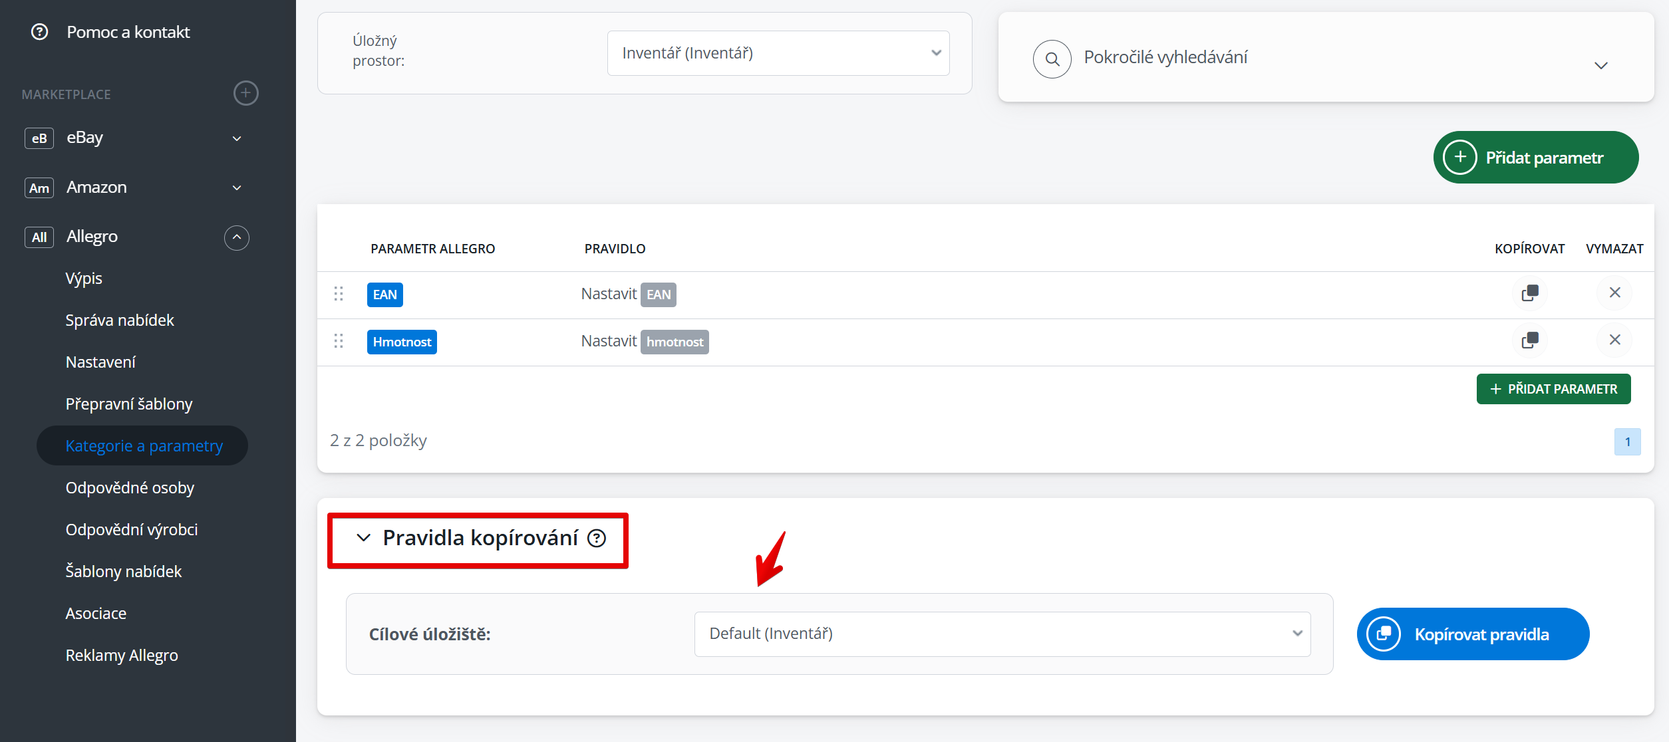Screen dimensions: 1669x742
Task: Click the All Allegro badge icon
Action: click(39, 237)
